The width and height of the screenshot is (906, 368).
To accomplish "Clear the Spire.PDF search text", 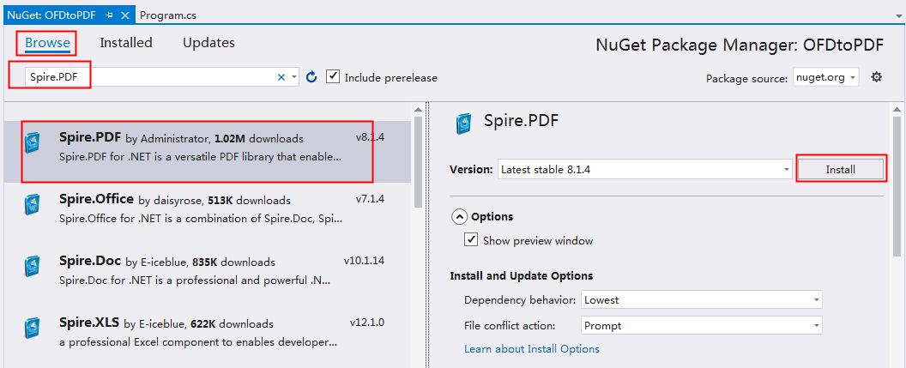I will 281,77.
